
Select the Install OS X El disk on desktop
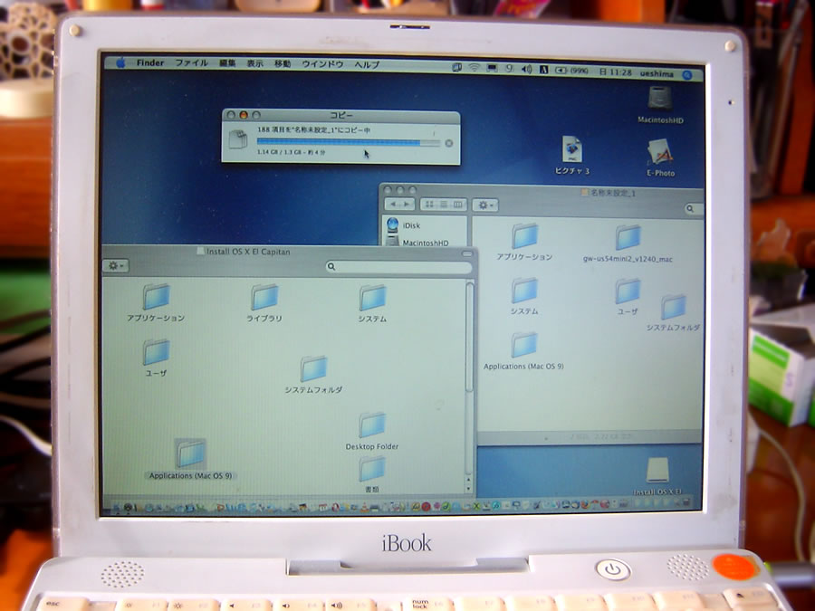657,476
